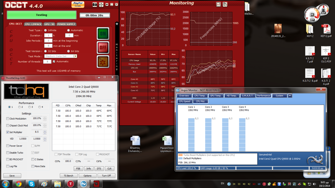Toggle the Disable Turbo checkbox
The height and width of the screenshot is (188, 335).
(8, 153)
